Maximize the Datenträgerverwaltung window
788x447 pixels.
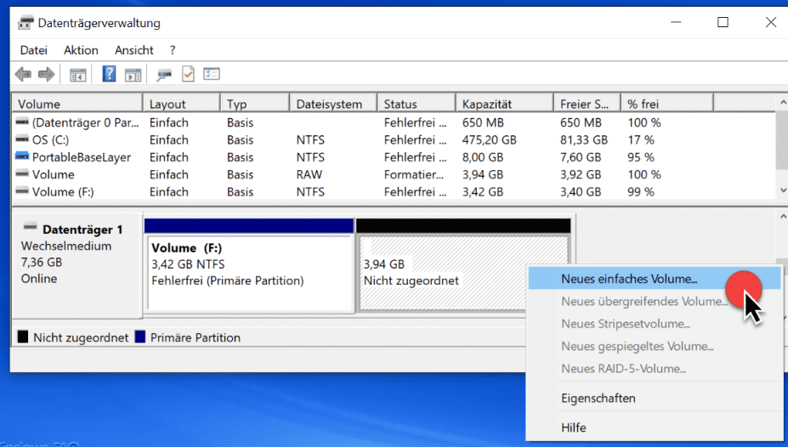click(723, 22)
